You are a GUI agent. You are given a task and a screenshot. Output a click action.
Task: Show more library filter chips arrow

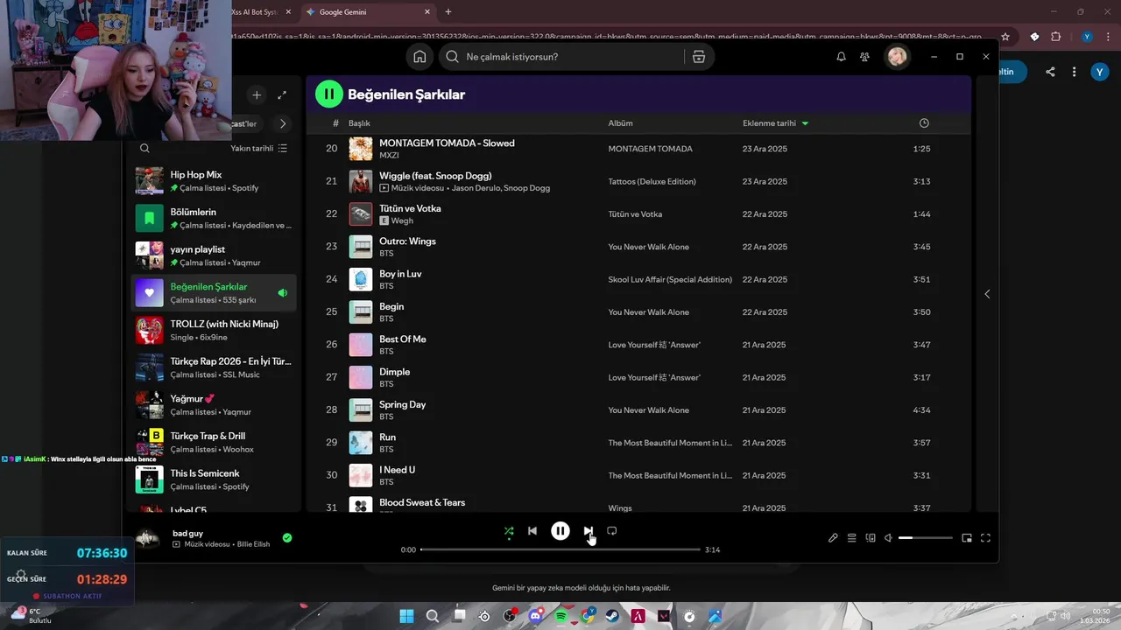[282, 123]
